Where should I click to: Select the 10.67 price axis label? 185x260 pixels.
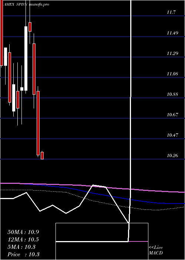pos(172,114)
